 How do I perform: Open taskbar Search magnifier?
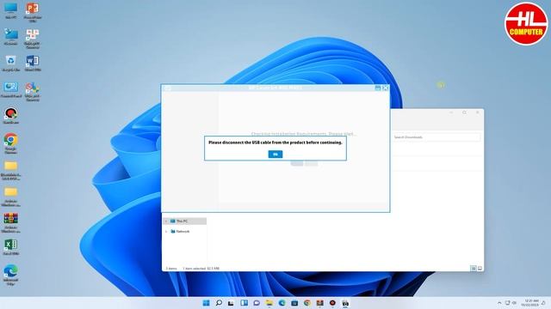click(219, 303)
